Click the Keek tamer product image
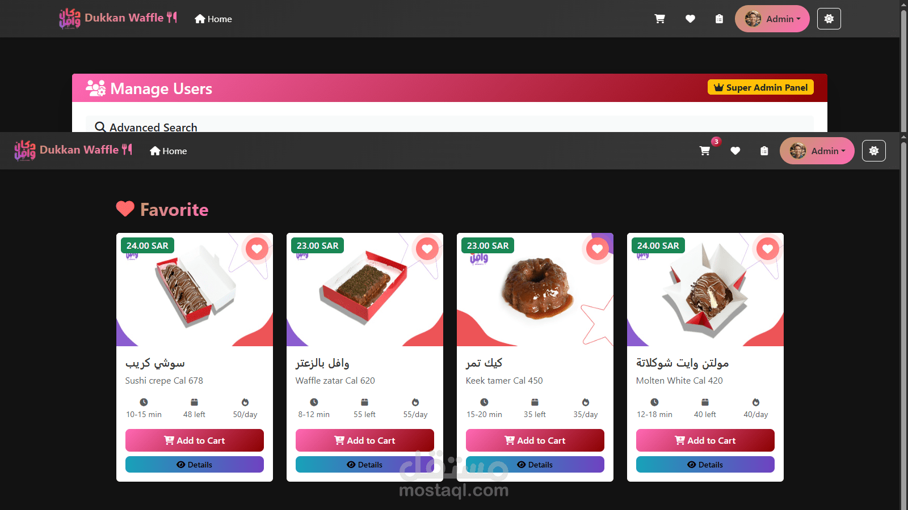This screenshot has width=908, height=510. click(535, 290)
